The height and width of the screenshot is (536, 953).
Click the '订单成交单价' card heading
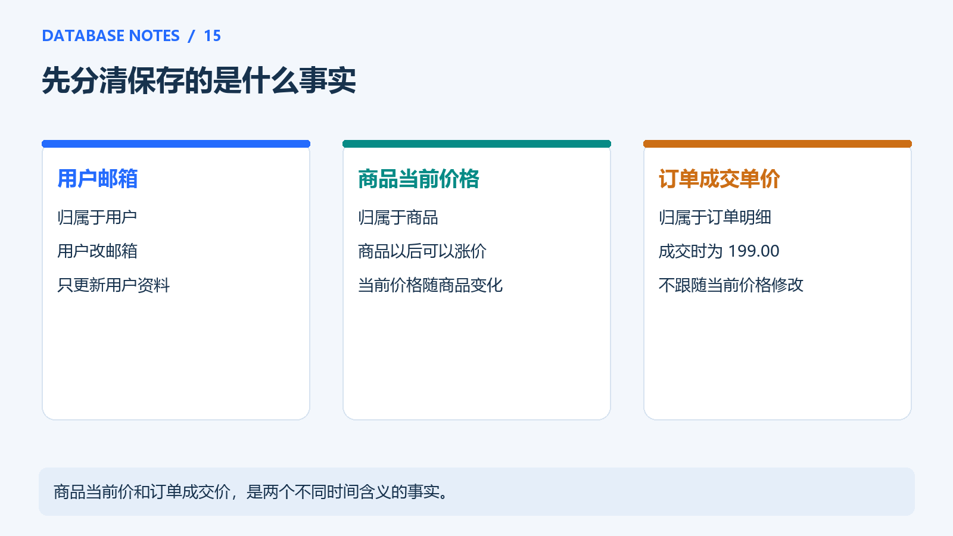pos(720,179)
